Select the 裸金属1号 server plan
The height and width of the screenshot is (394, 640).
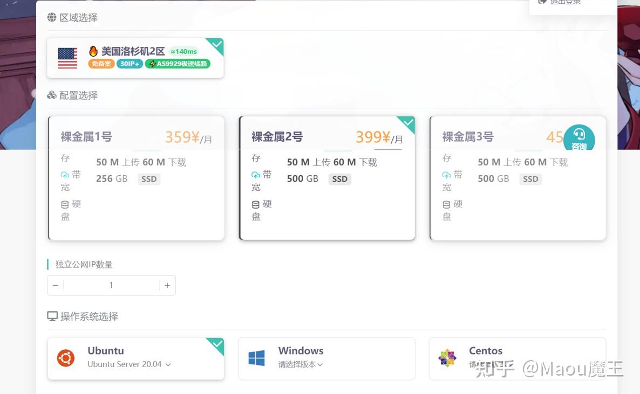(136, 178)
